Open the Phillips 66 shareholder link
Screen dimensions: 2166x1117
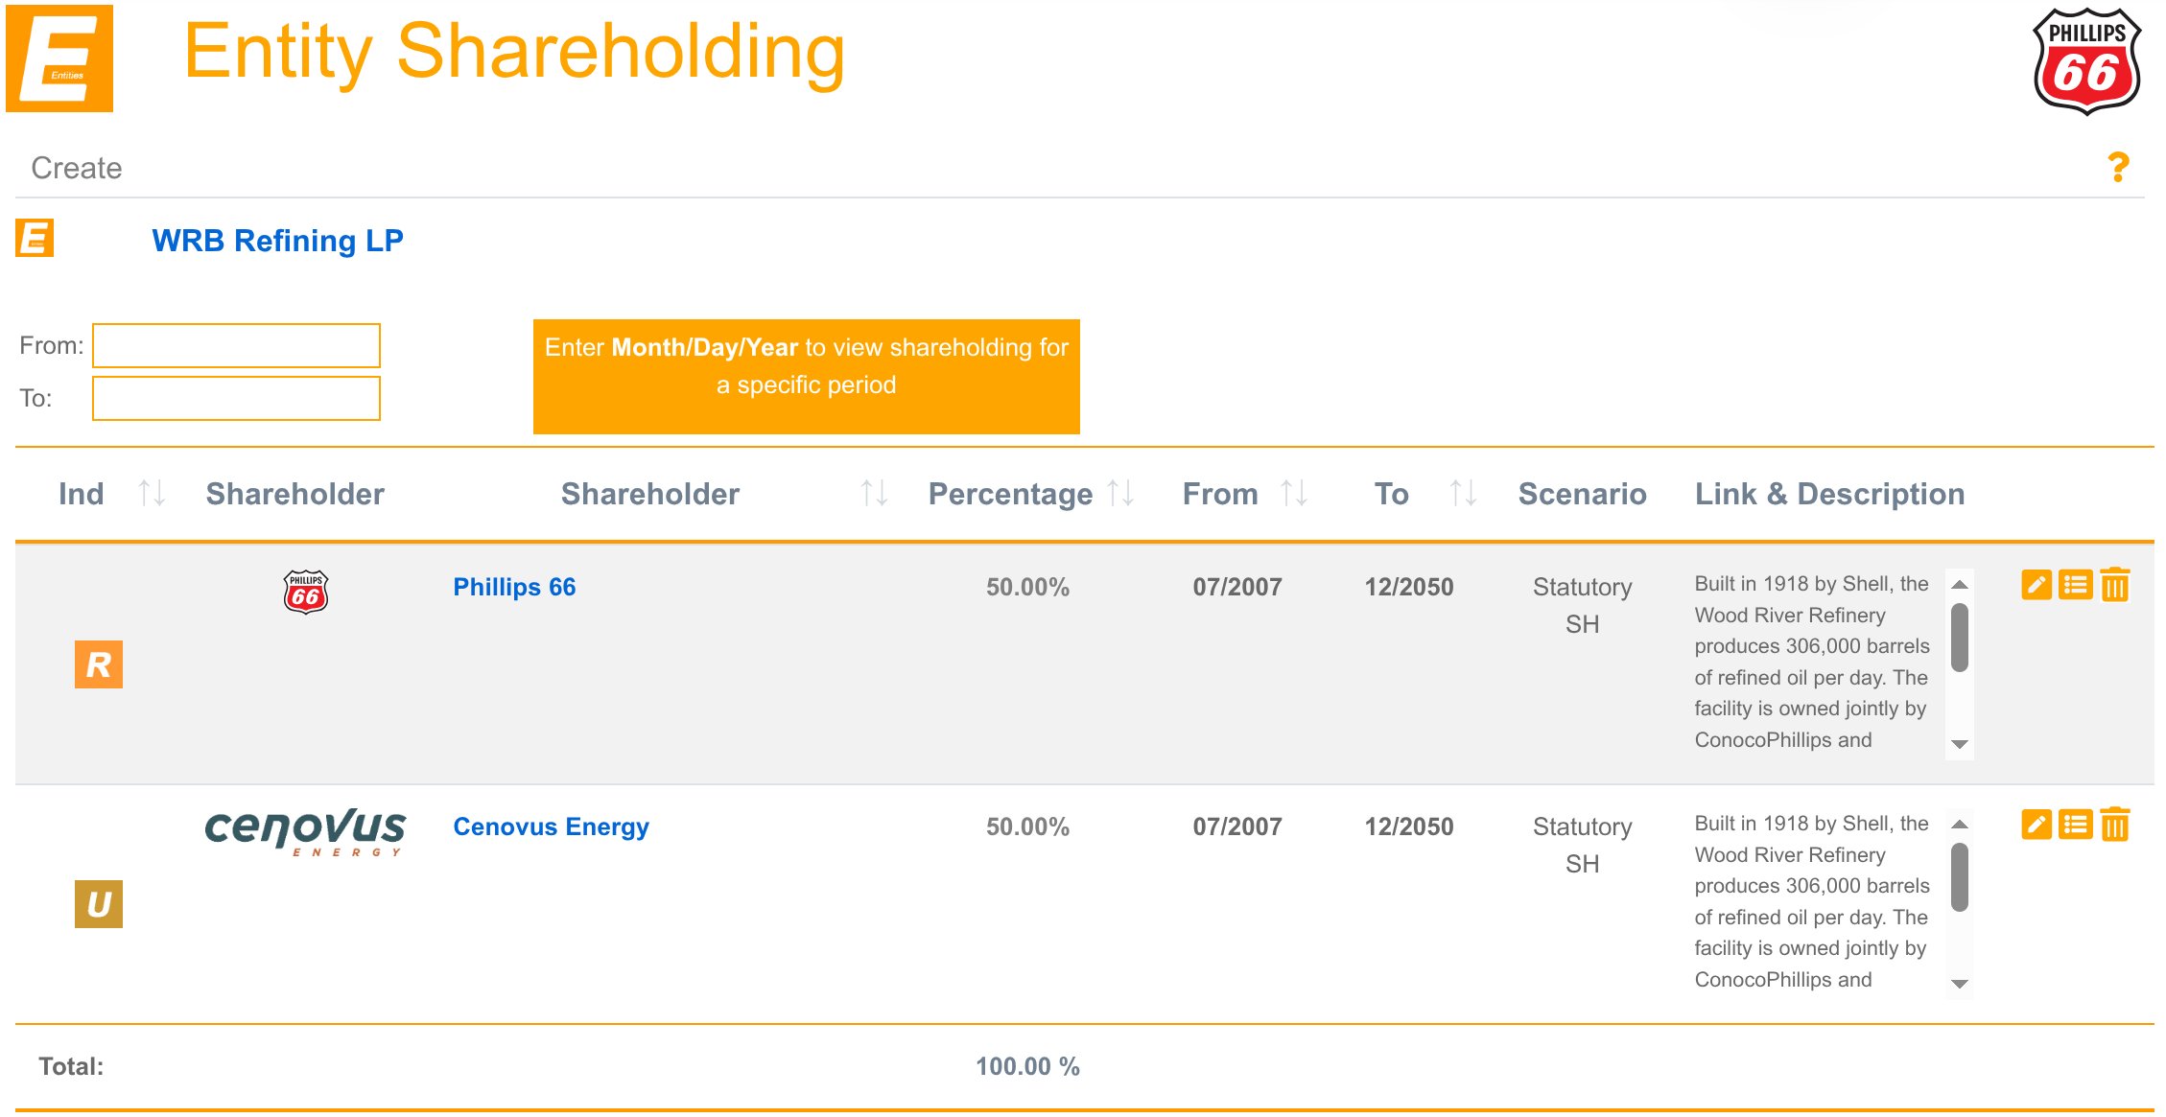(514, 587)
